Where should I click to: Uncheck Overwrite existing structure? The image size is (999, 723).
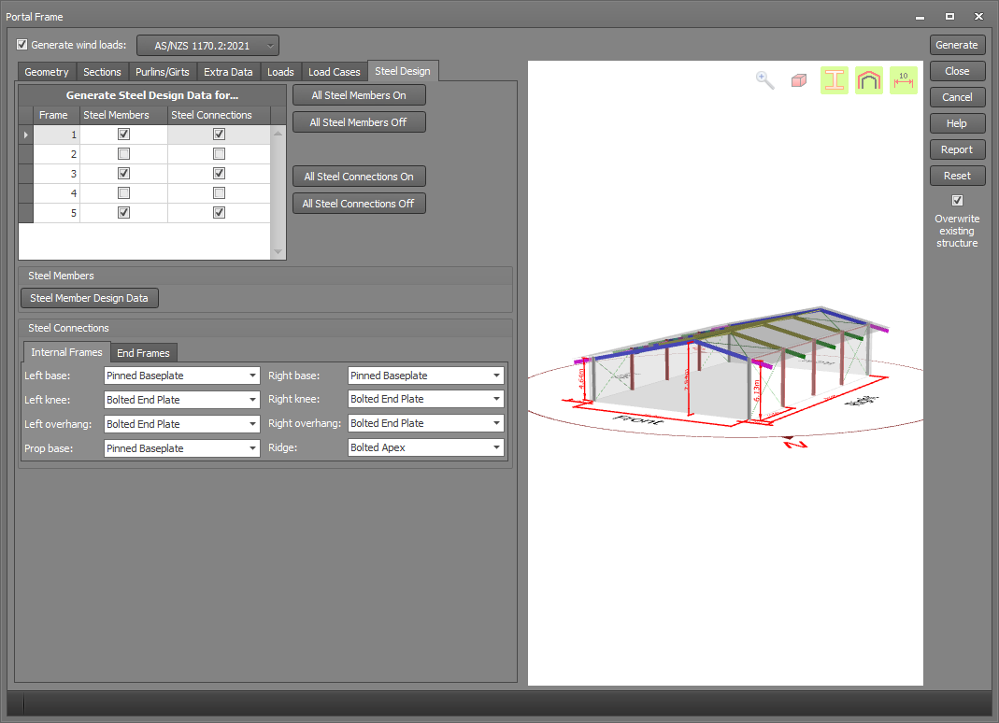pyautogui.click(x=957, y=200)
